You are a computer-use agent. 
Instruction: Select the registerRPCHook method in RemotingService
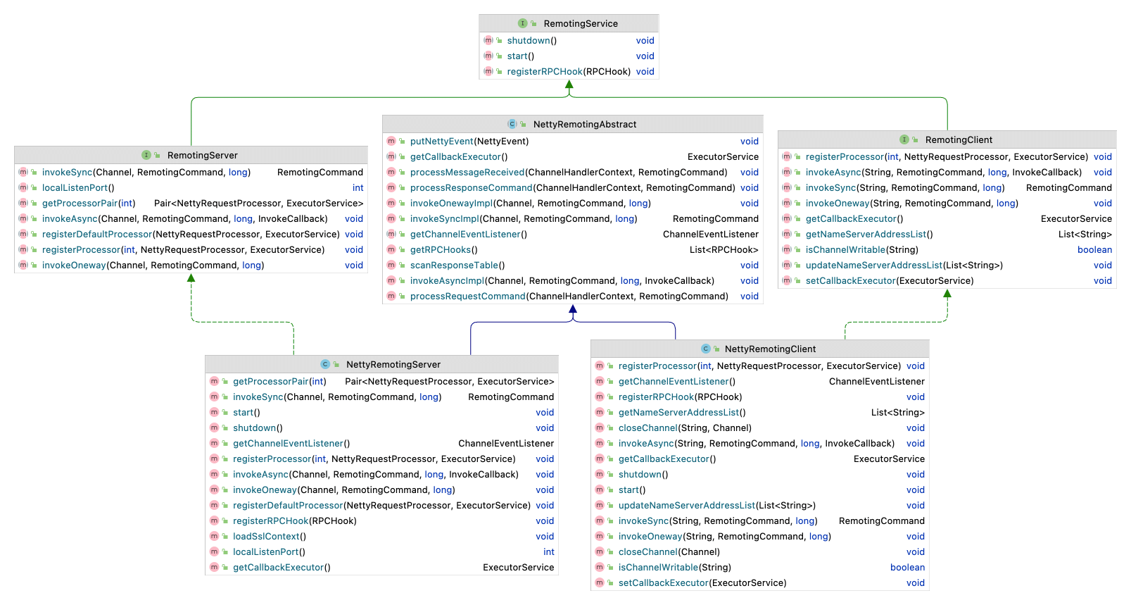(545, 71)
